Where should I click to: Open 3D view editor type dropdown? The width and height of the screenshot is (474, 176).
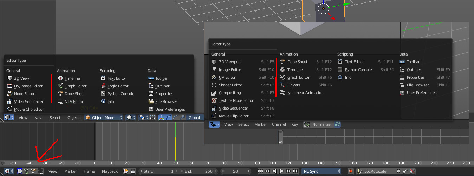point(9,118)
